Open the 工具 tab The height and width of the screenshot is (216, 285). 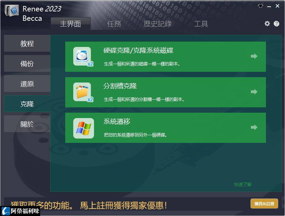(201, 24)
